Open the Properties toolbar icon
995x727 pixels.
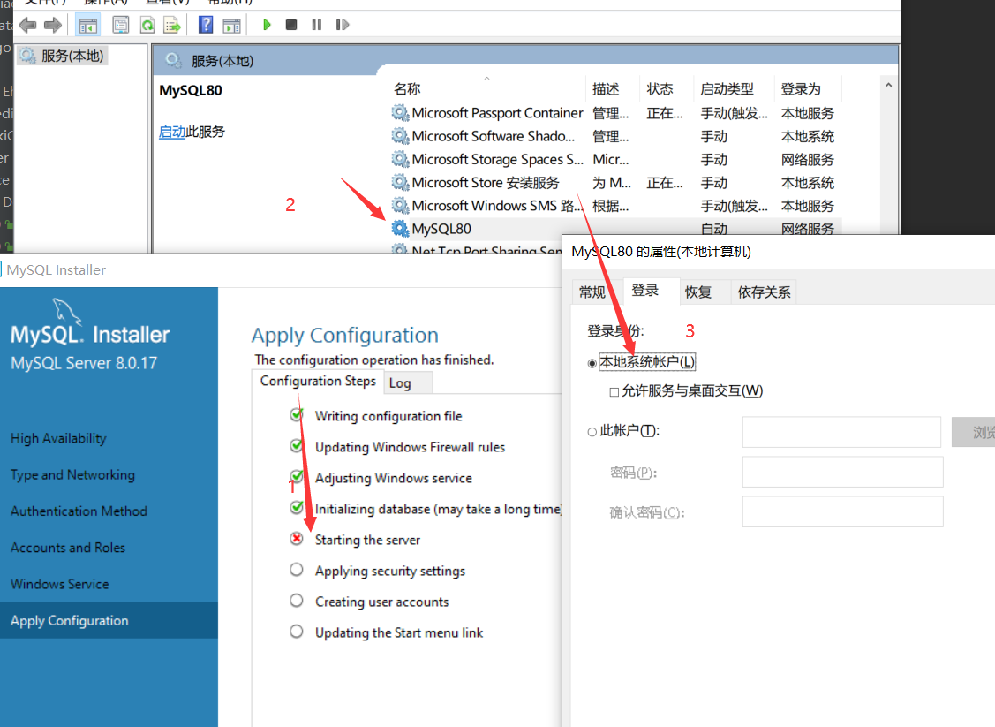[121, 26]
